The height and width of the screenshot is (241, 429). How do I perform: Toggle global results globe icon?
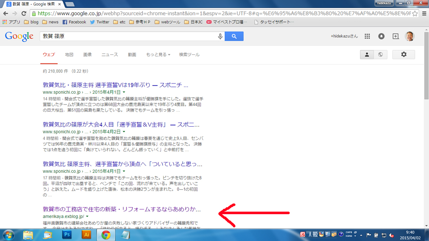point(380,54)
